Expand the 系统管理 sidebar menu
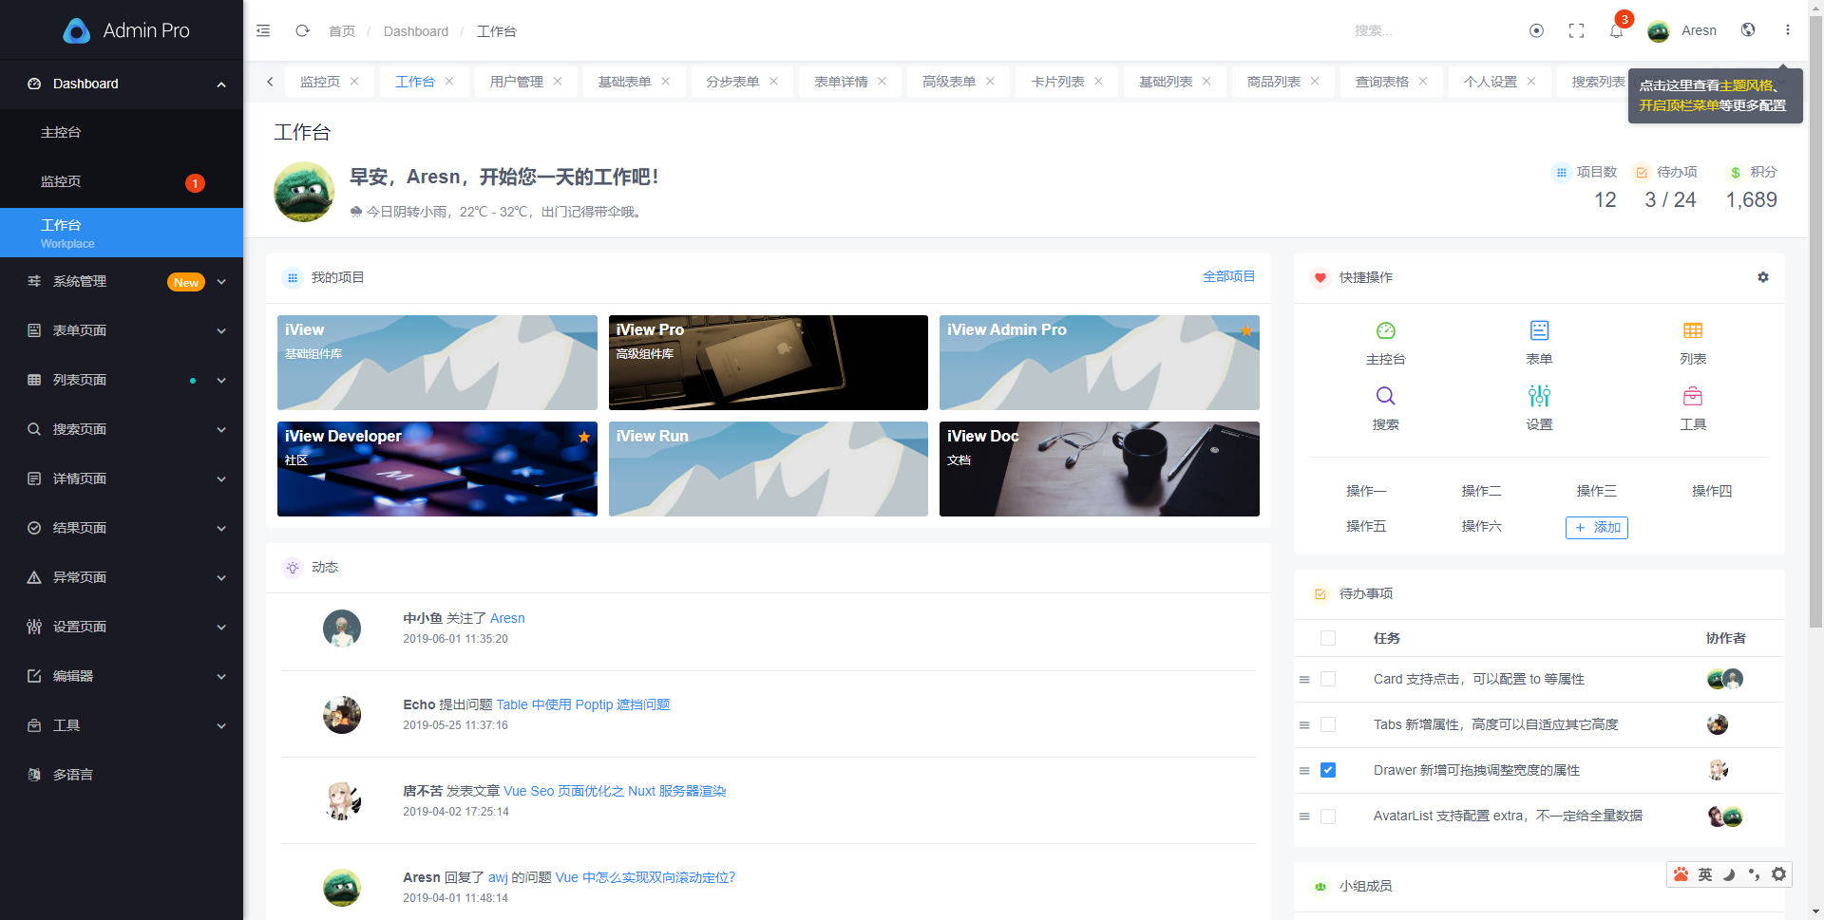The height and width of the screenshot is (920, 1824). (x=122, y=281)
